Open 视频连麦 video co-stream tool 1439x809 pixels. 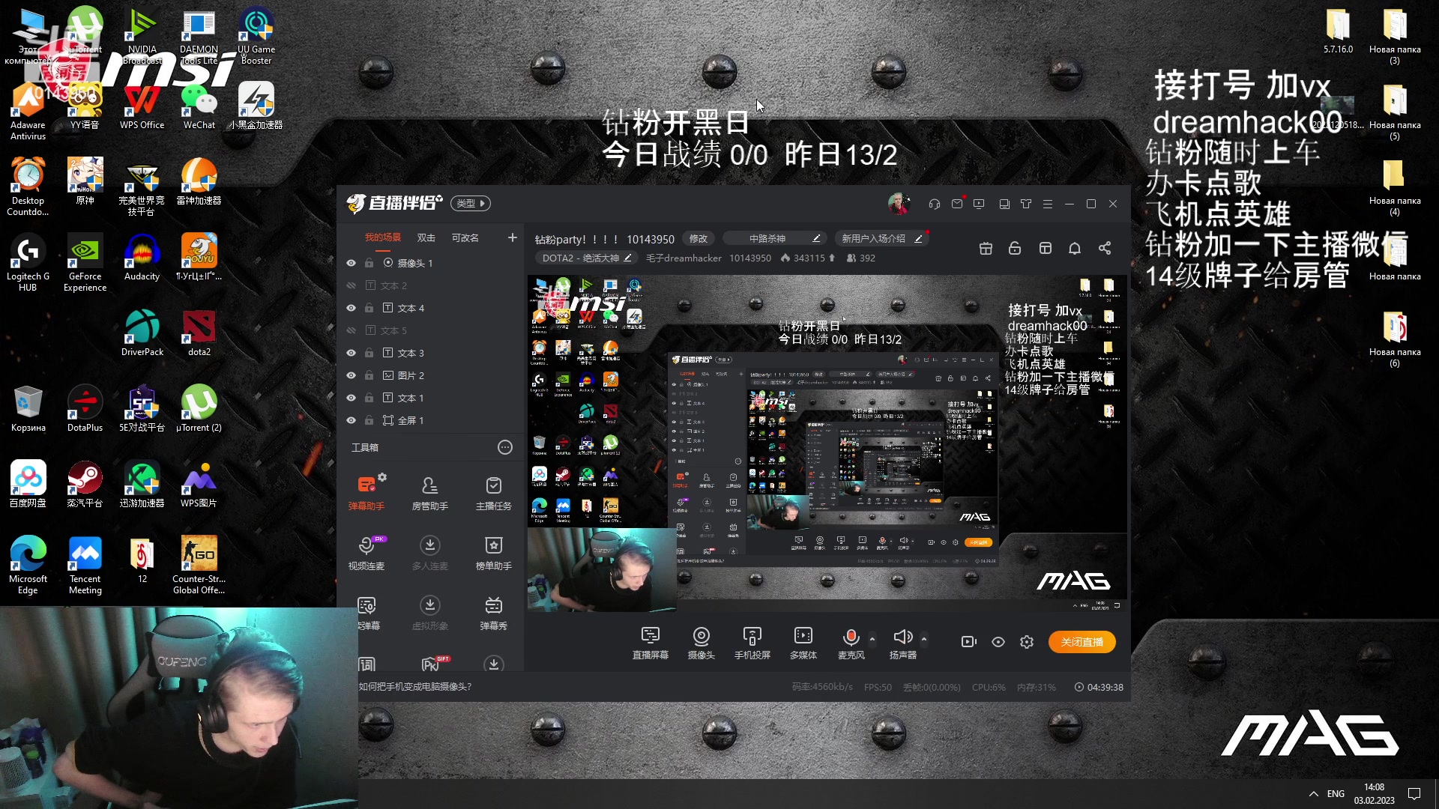[x=366, y=552]
